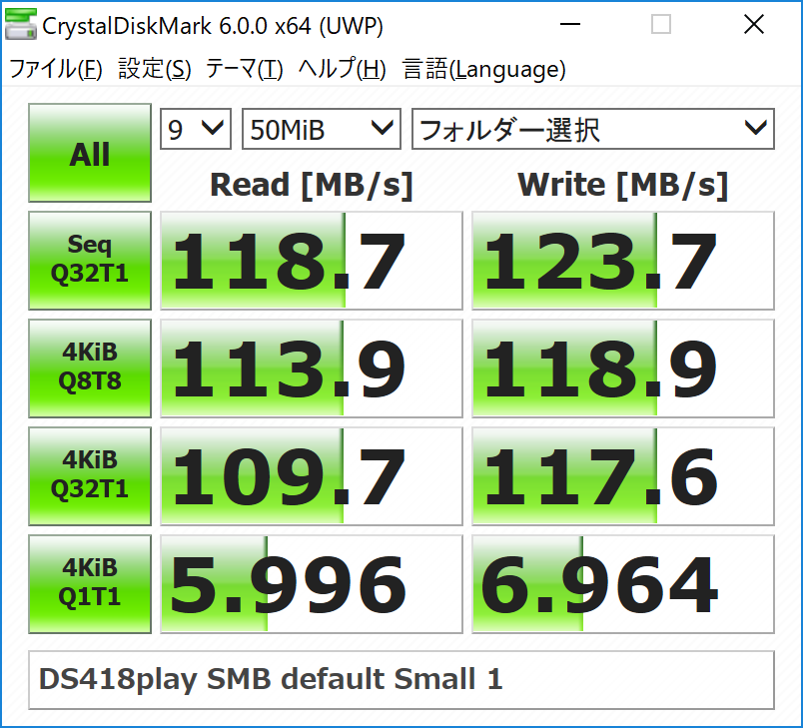This screenshot has width=803, height=728.
Task: Click the Read [MB/s] column header
Action: [312, 185]
